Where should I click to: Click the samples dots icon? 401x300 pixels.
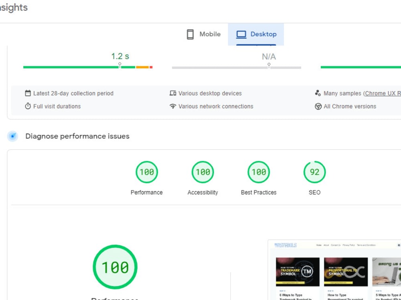click(318, 93)
